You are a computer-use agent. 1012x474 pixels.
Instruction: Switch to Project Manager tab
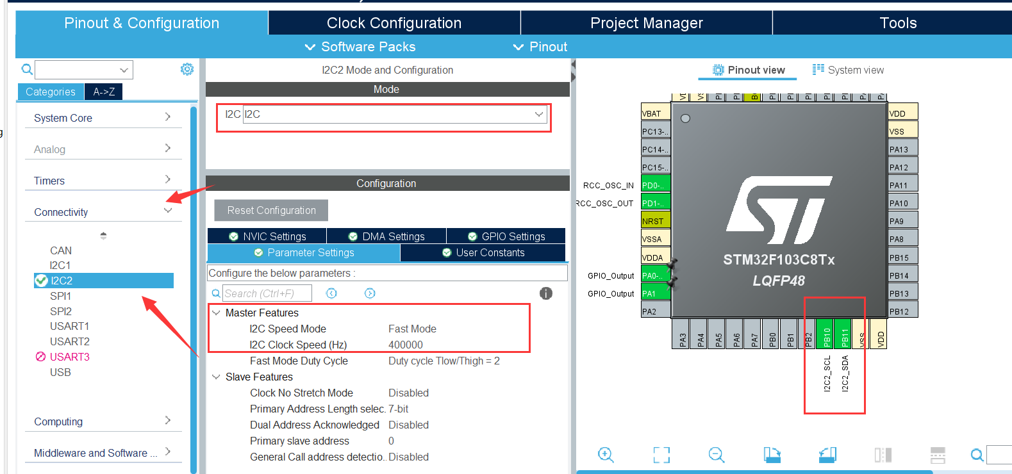(647, 23)
